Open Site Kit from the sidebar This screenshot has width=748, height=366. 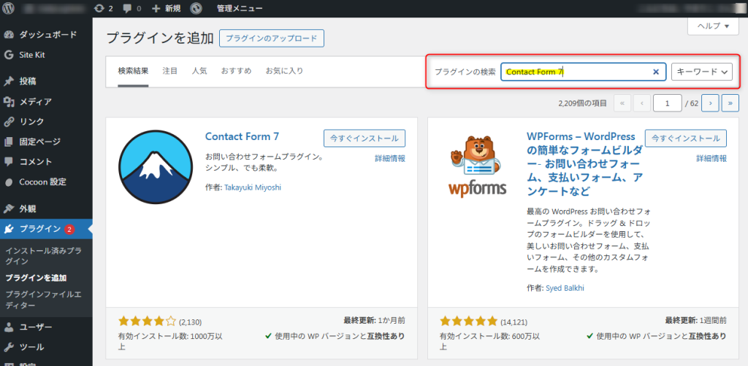point(34,54)
